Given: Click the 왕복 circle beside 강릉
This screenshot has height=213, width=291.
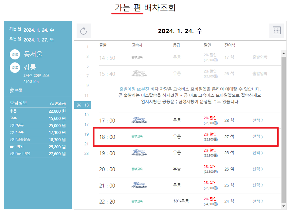Looking at the screenshot, I should 15,68.
